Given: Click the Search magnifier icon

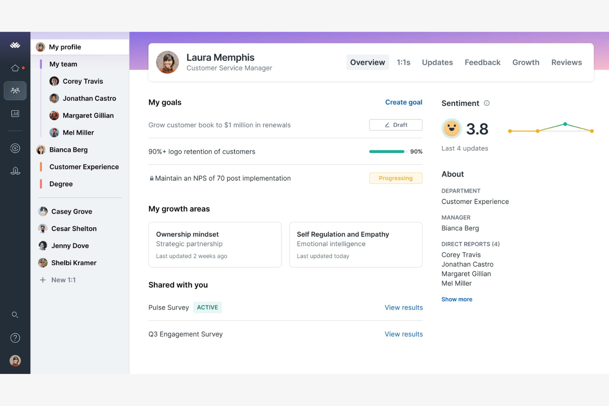Looking at the screenshot, I should [x=15, y=315].
